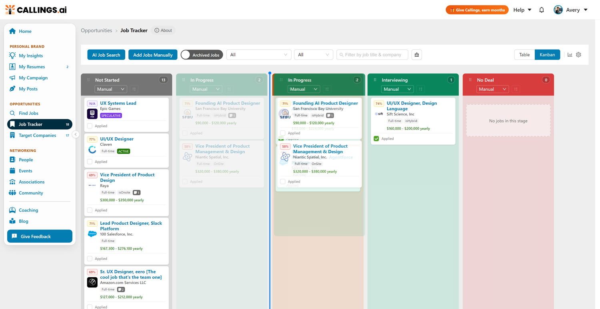Click the Amazon.com Services logo
The width and height of the screenshot is (600, 309).
point(92,282)
